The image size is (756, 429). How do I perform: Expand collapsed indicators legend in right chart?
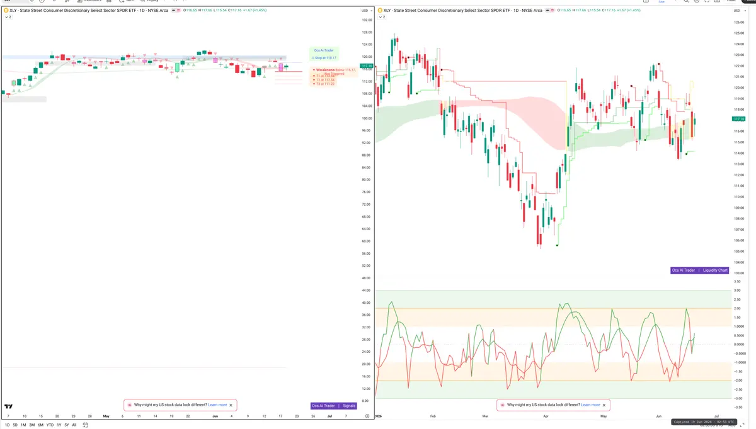(382, 17)
